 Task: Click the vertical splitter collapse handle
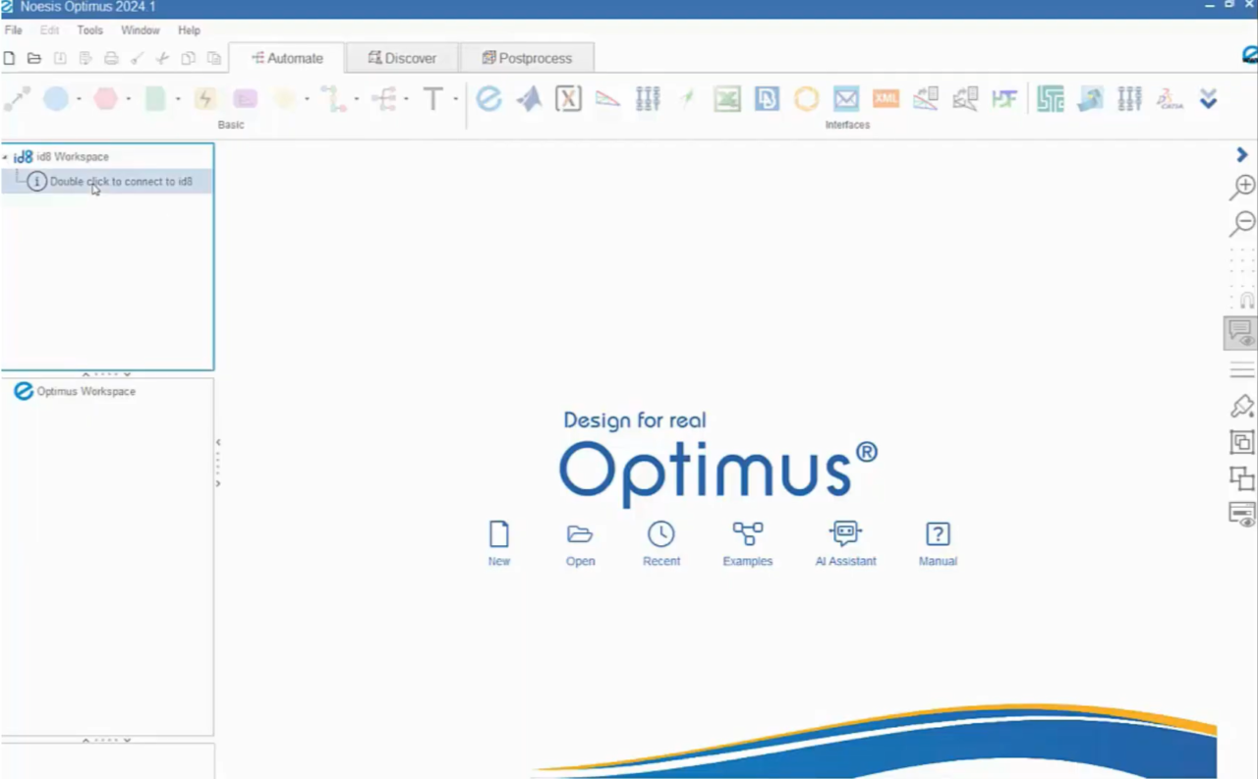218,463
